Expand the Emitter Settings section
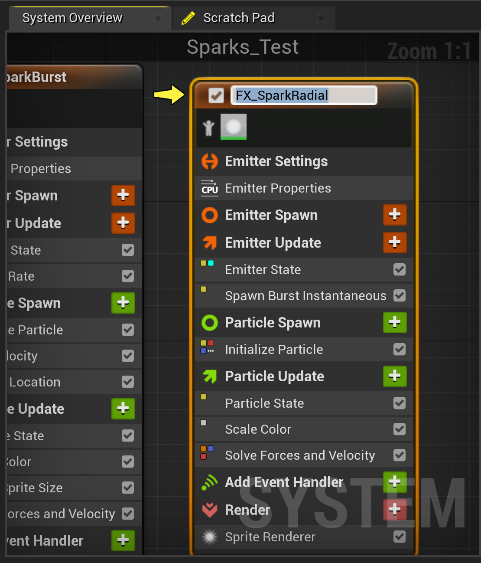The height and width of the screenshot is (563, 481). click(276, 161)
